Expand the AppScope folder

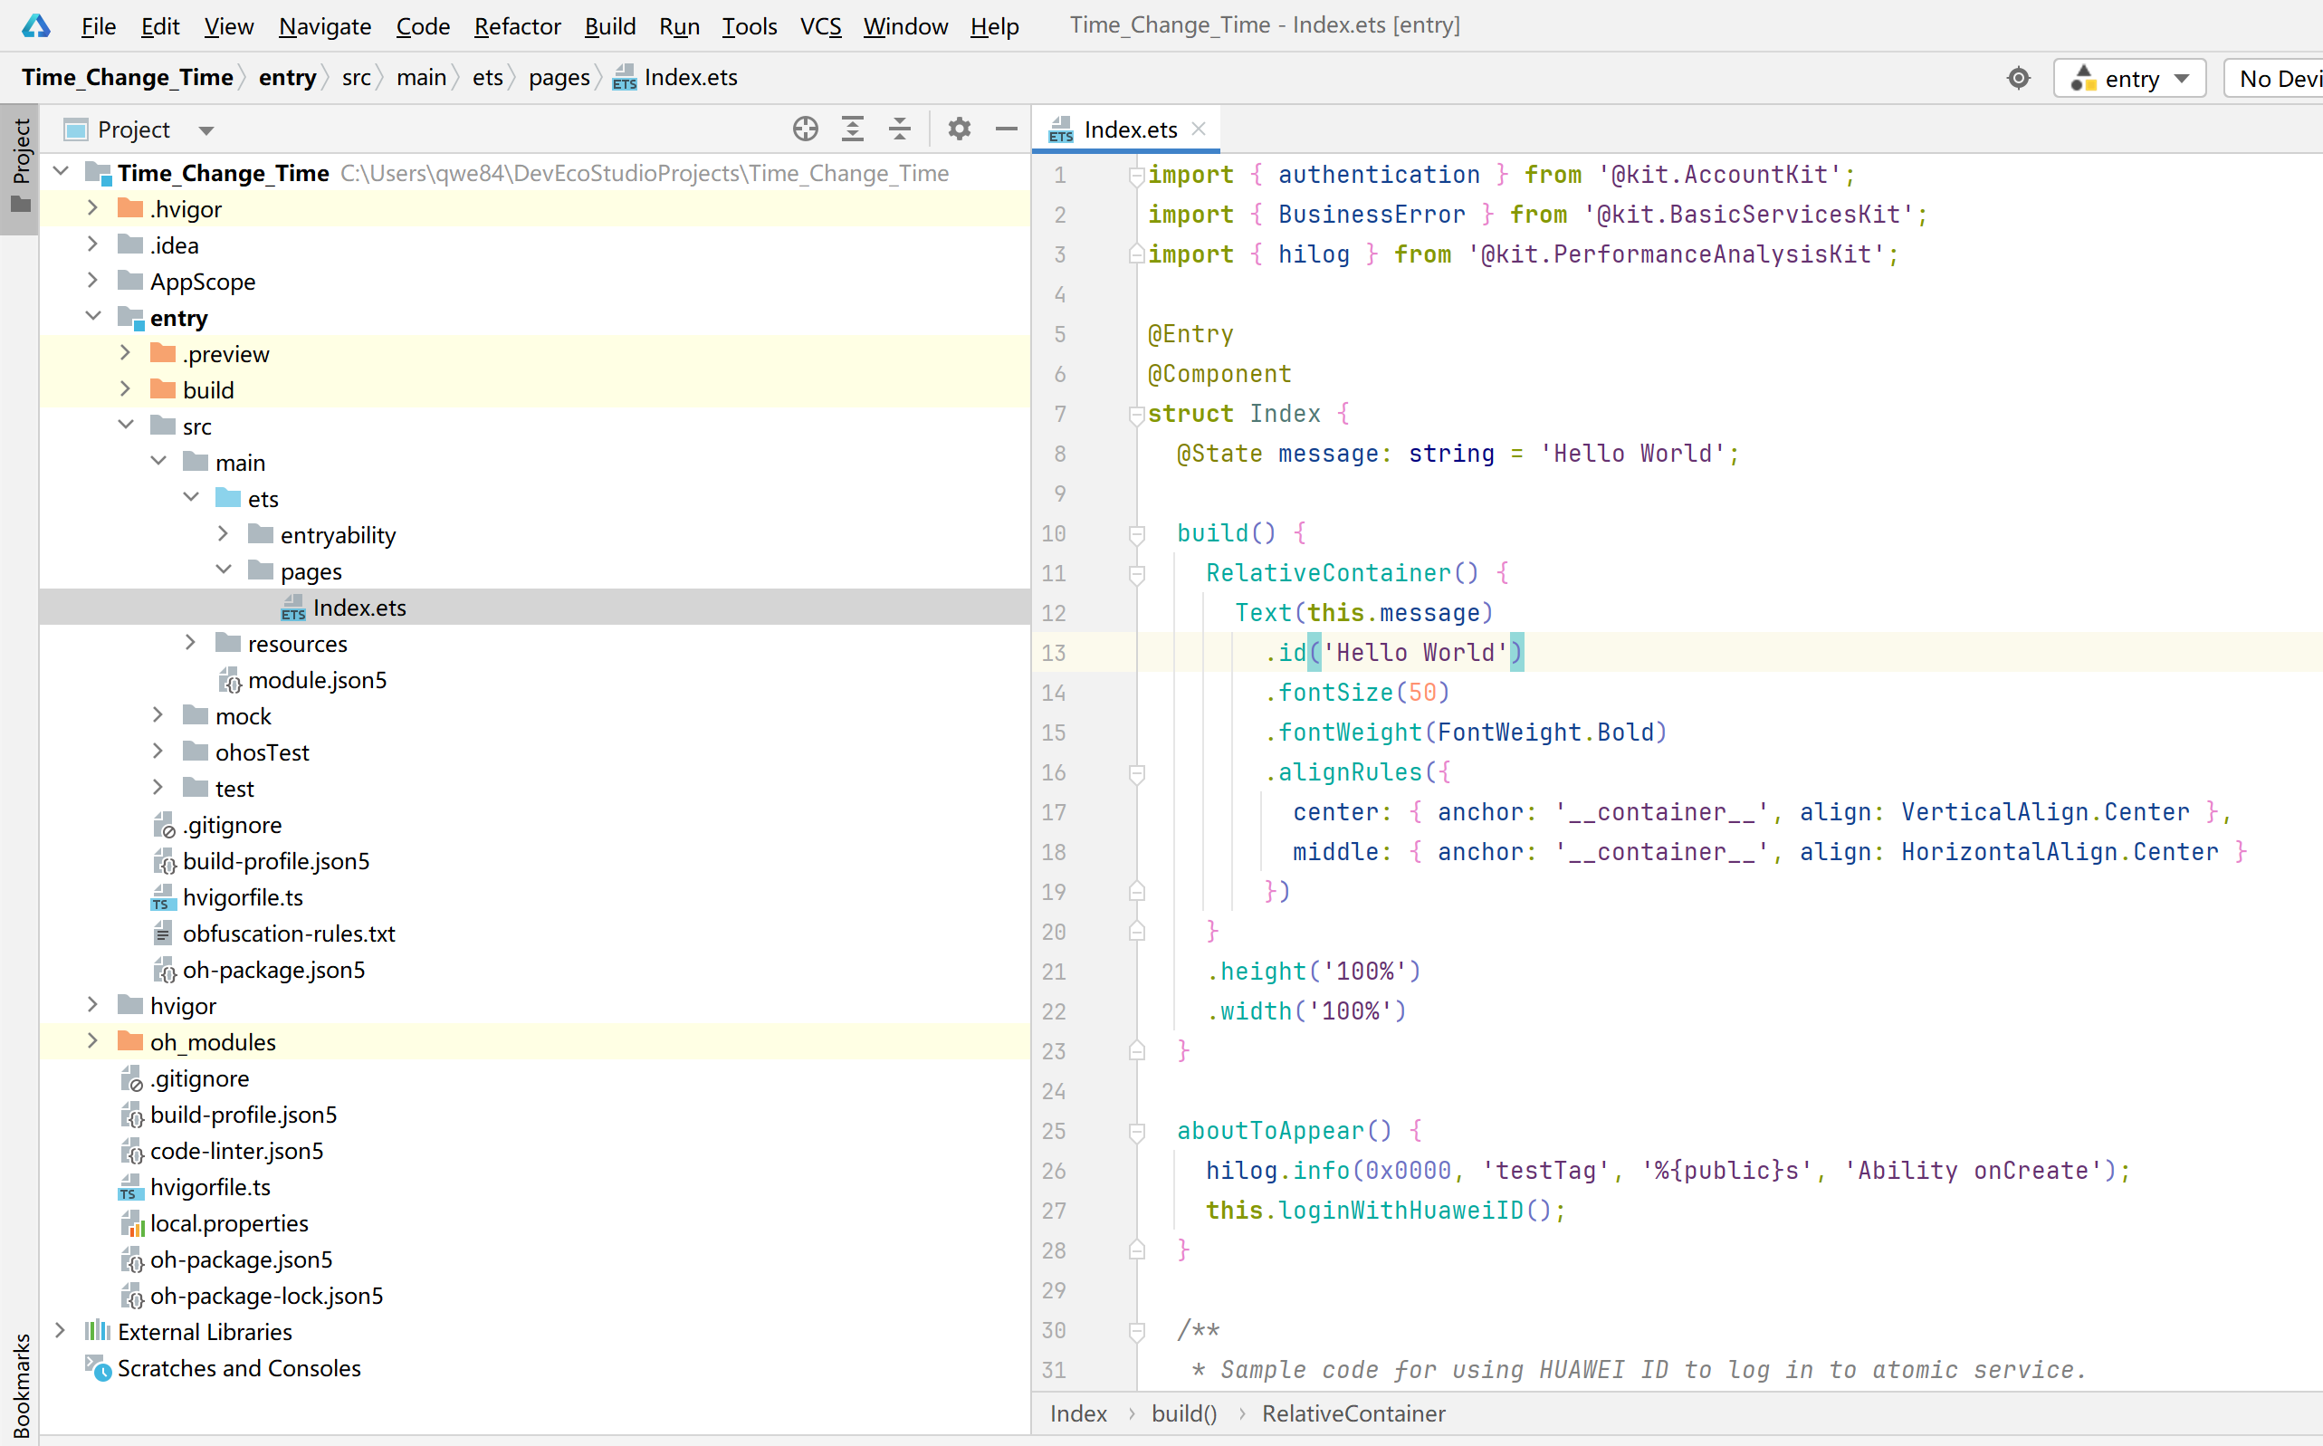pos(92,282)
